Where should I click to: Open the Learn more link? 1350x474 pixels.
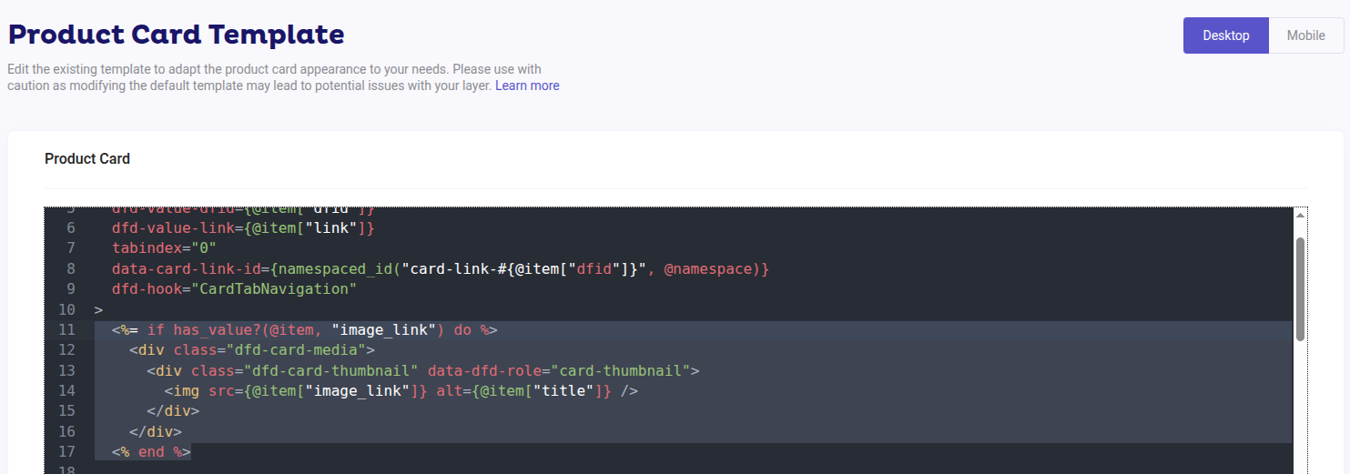pos(527,86)
